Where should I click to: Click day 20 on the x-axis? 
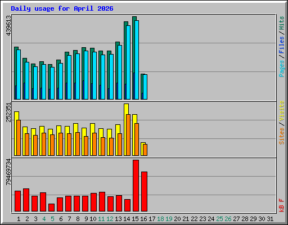coord(177,219)
